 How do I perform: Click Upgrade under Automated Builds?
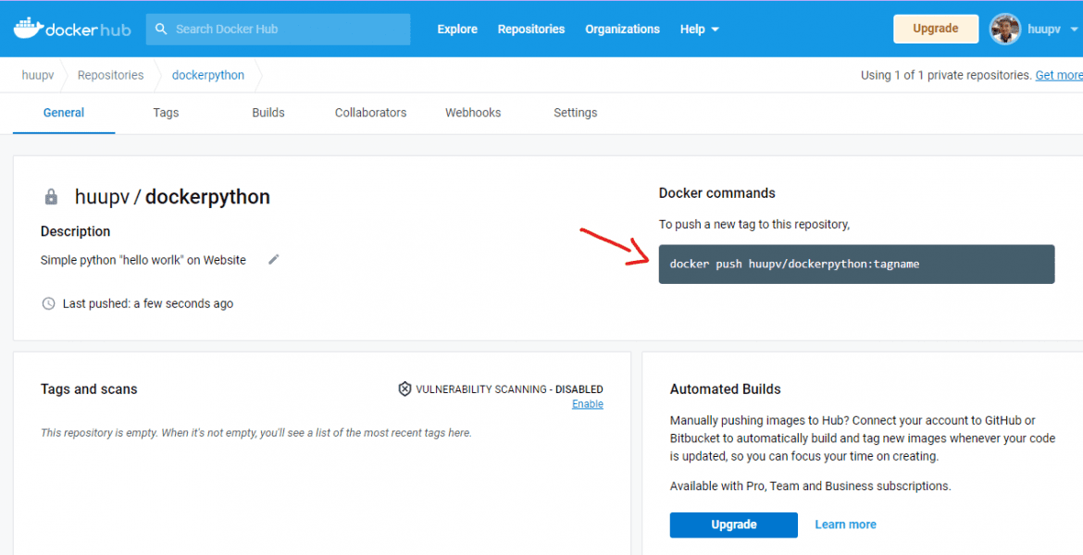point(733,524)
